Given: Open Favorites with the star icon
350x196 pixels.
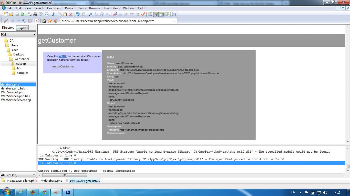Looking at the screenshot, I should coord(49,21).
